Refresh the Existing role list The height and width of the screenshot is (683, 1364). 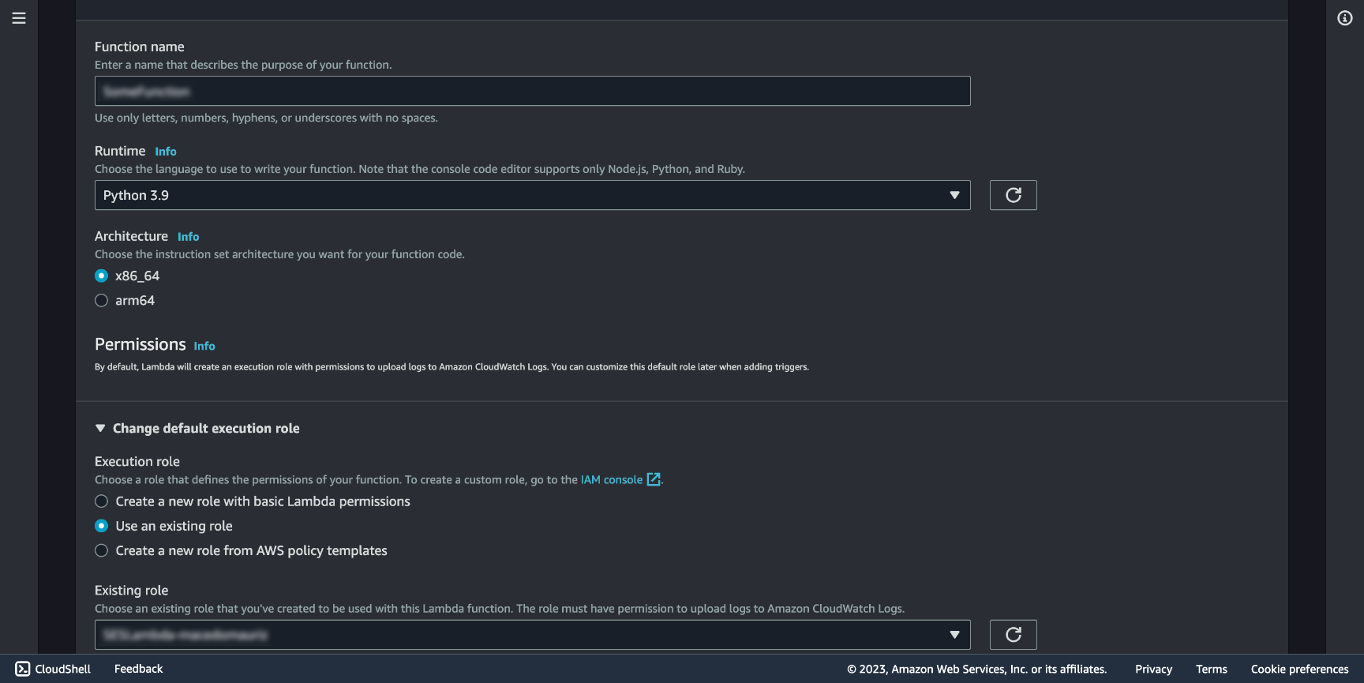point(1014,635)
